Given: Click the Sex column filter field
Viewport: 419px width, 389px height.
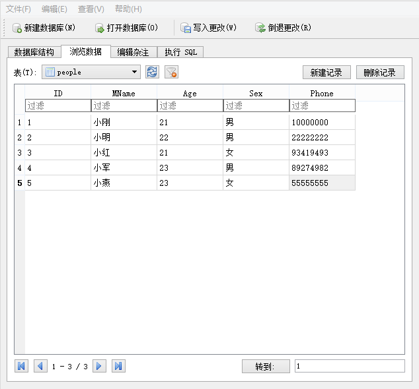Looking at the screenshot, I should click(256, 105).
